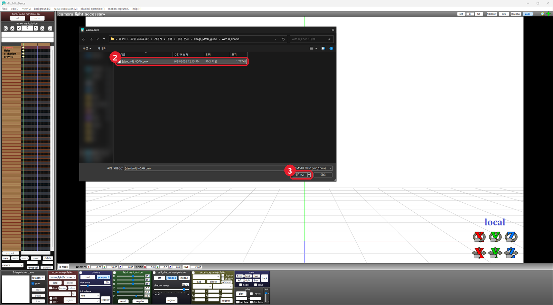Viewport: 553px width, 305px height.
Task: Click the Y-axis move arrow icon
Action: (x=495, y=253)
